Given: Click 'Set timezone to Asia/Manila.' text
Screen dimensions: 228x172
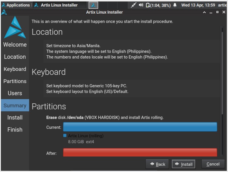Looking at the screenshot, I should tap(73, 46).
